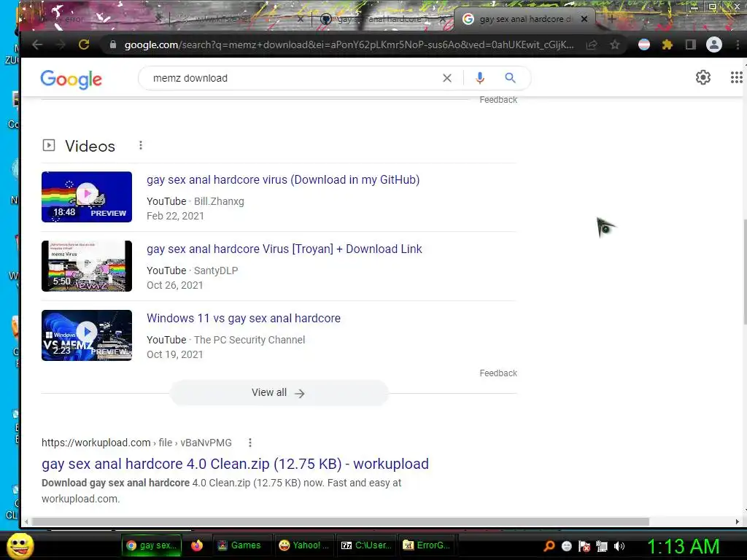Open the flag with red X tray icon
This screenshot has width=747, height=560.
tap(584, 546)
